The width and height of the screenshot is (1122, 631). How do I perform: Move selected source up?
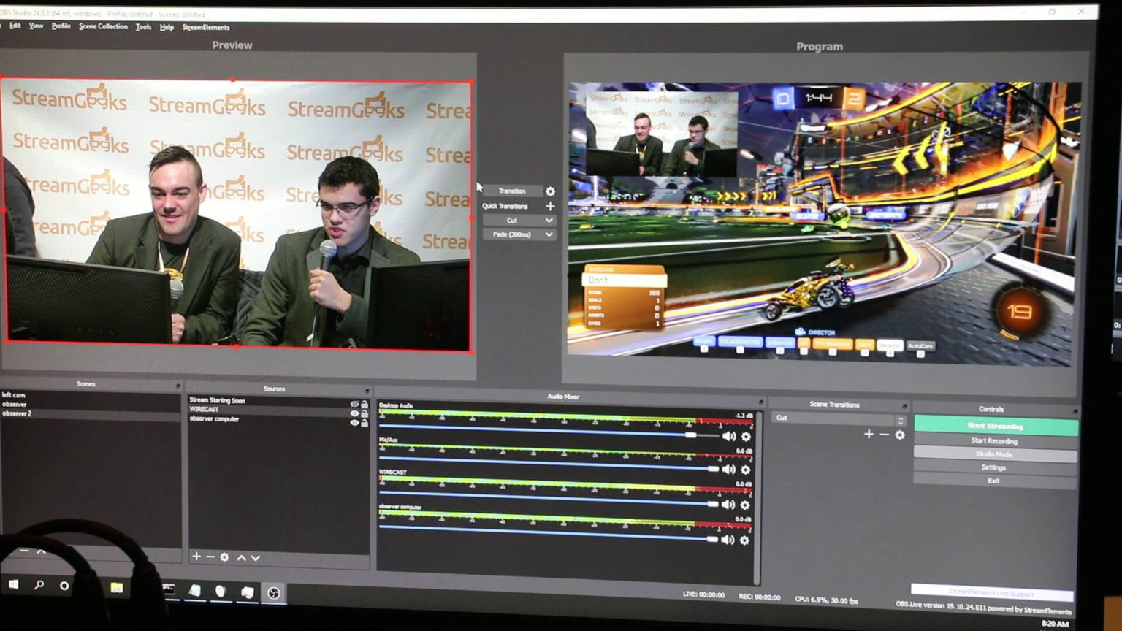241,557
